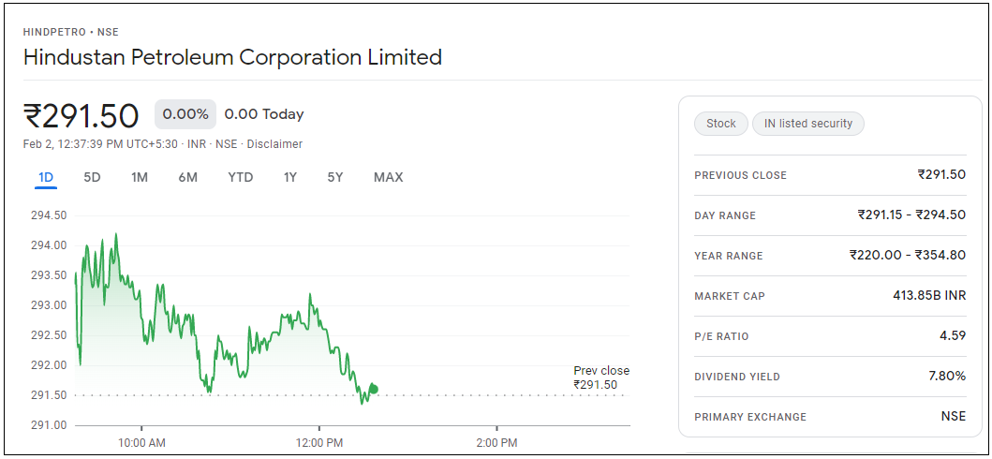Open the 6M chart range
Viewport: 992px width, 459px height.
188,178
